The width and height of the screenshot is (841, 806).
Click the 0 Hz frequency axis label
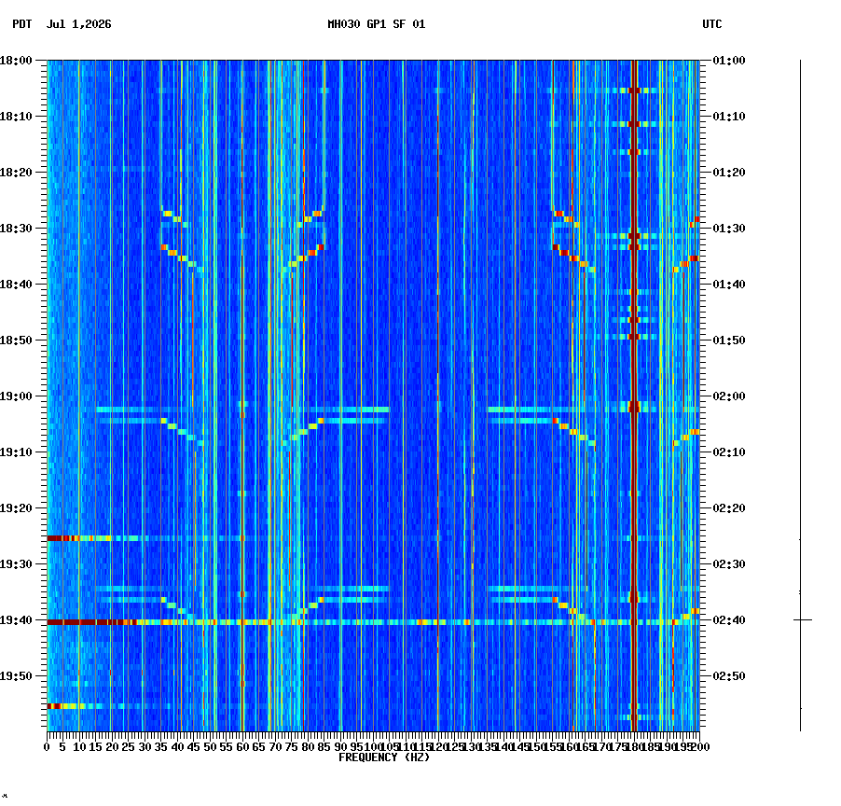[48, 746]
